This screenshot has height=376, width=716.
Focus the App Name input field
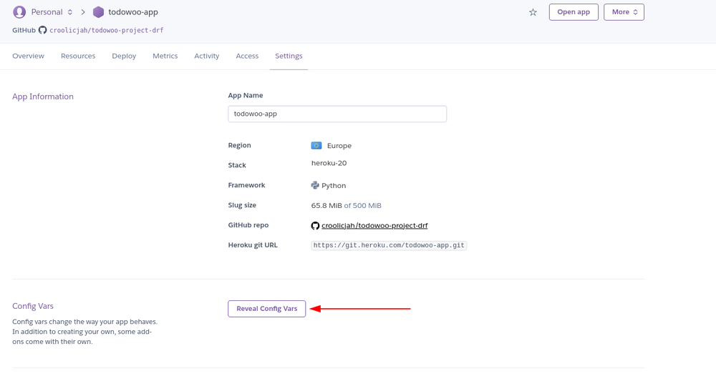click(x=337, y=114)
